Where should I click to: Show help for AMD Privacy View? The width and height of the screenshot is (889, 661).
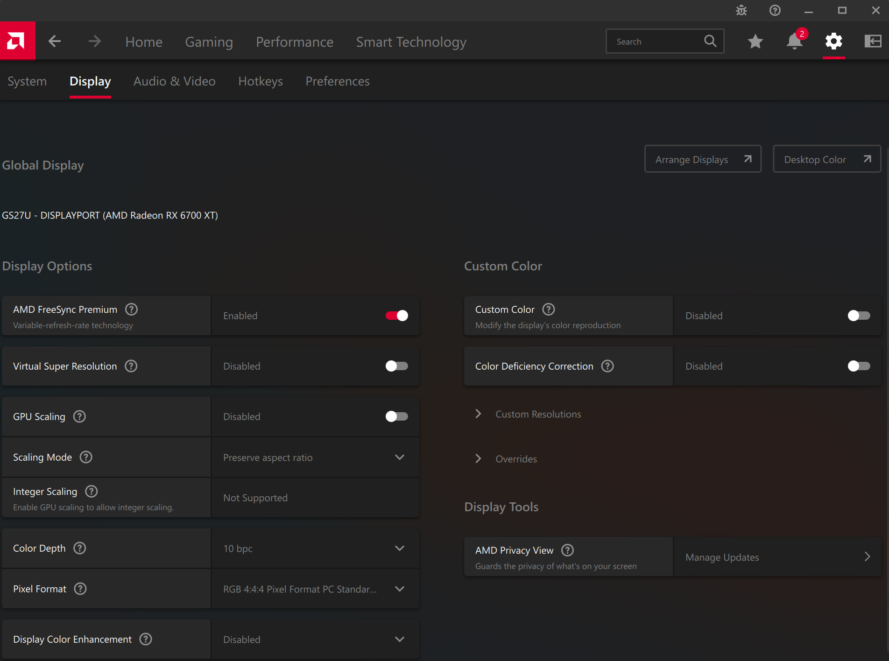point(567,550)
